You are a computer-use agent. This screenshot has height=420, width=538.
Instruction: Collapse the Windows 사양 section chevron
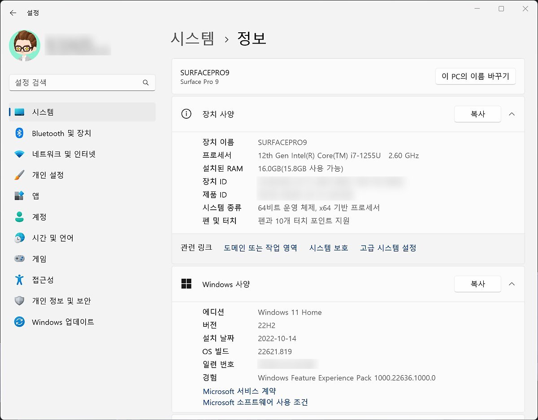pyautogui.click(x=512, y=284)
